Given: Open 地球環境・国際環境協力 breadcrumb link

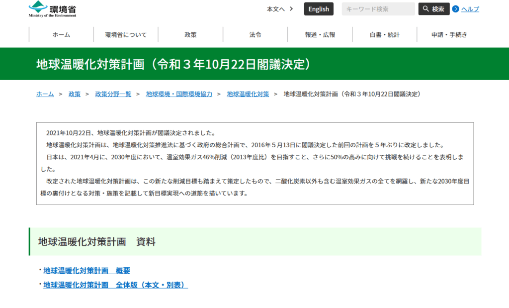Looking at the screenshot, I should tap(179, 94).
